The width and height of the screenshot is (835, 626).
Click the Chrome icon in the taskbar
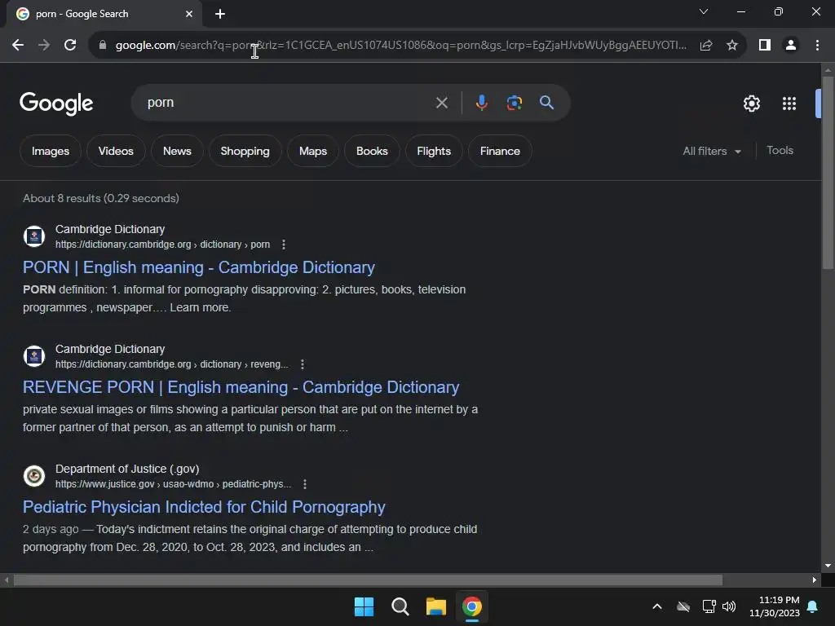click(472, 606)
